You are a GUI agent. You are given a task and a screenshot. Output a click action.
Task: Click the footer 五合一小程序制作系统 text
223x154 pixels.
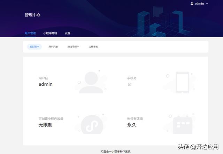(116, 152)
